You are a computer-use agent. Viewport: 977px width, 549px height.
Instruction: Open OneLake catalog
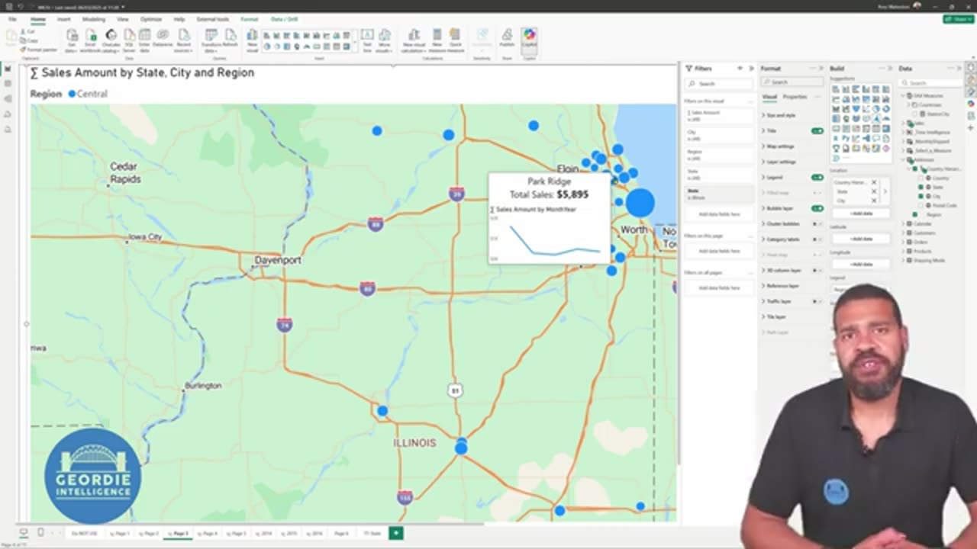pyautogui.click(x=111, y=40)
